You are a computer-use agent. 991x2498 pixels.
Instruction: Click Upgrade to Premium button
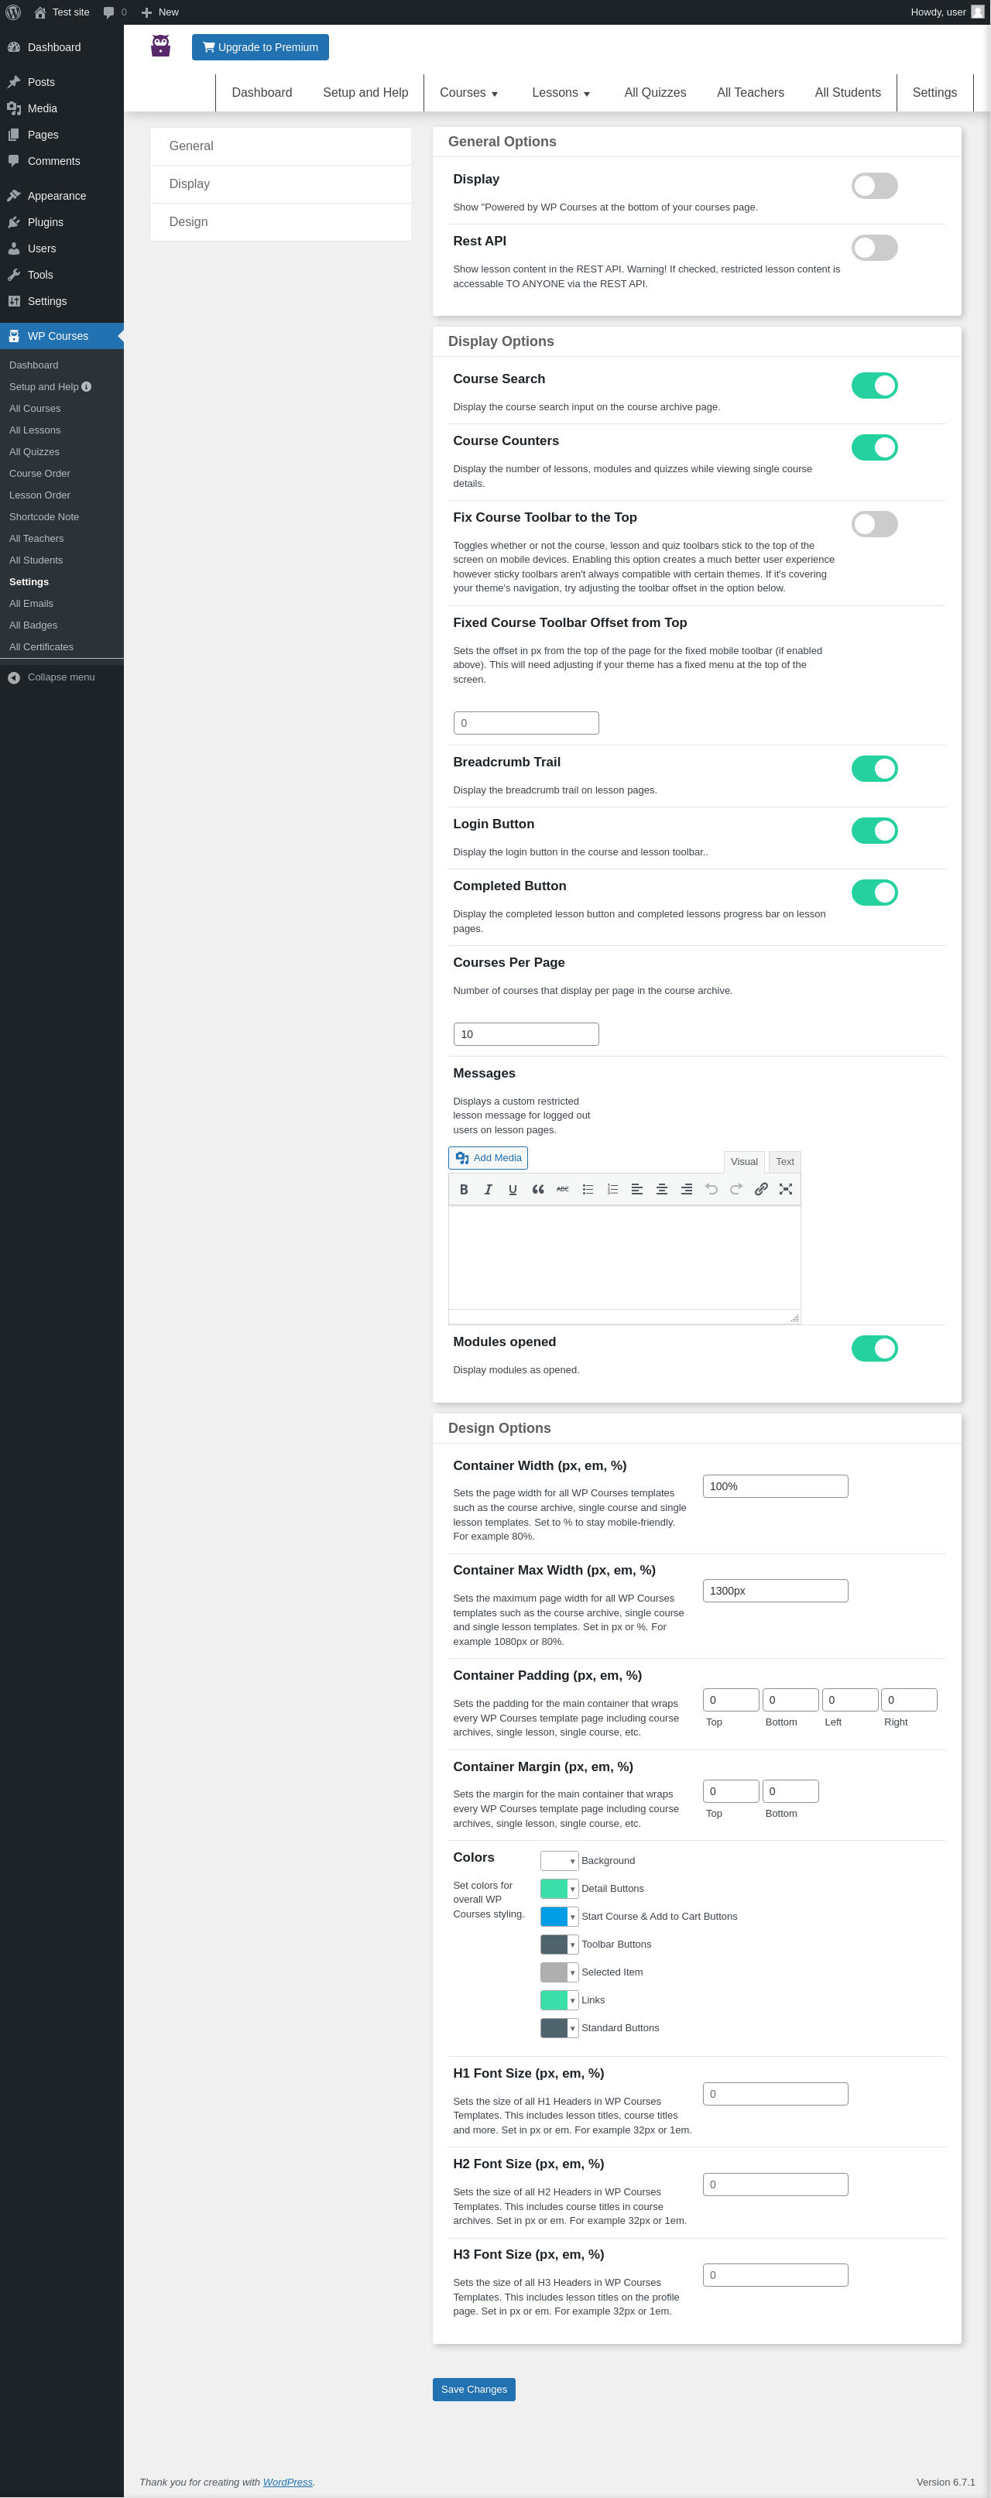tap(260, 47)
